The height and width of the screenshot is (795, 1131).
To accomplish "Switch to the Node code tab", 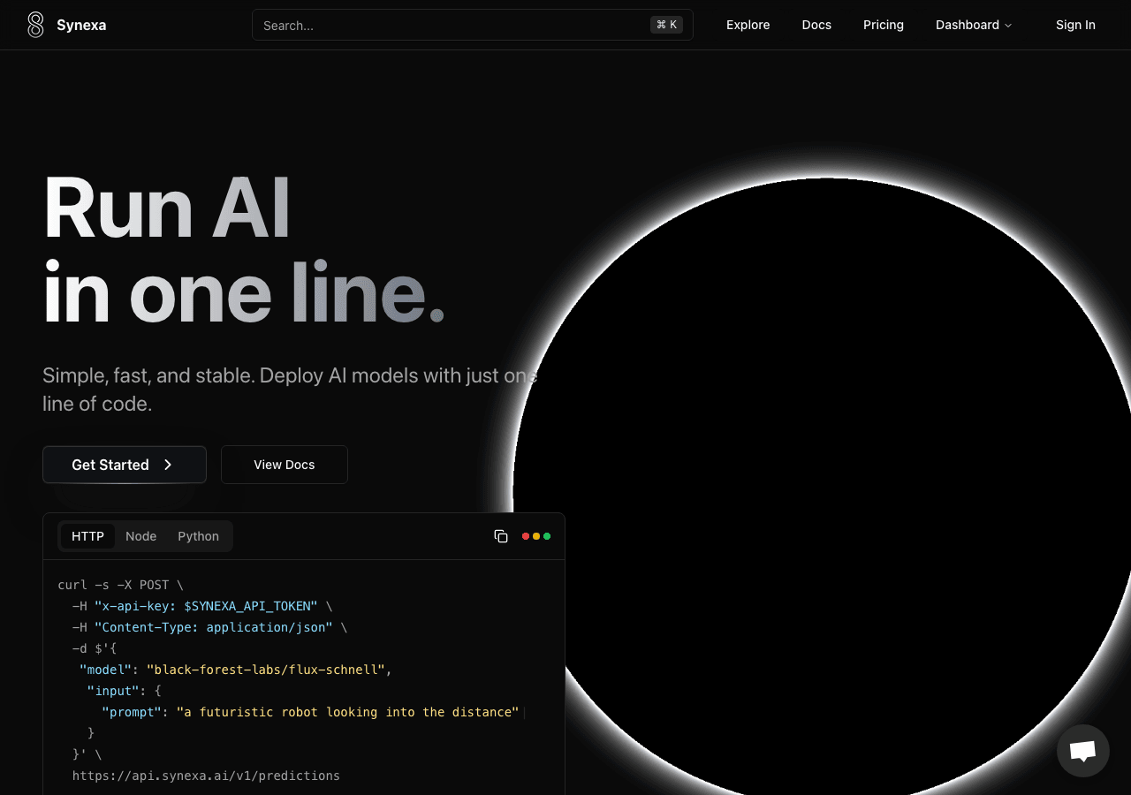I will 141,536.
